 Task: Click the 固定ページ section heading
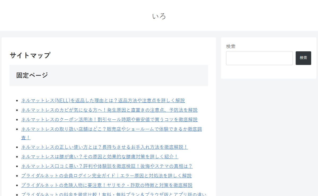click(32, 75)
